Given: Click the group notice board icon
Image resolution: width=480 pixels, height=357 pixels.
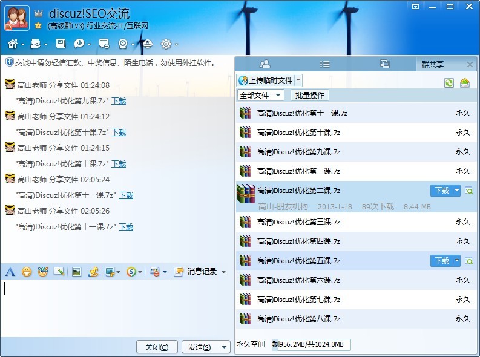Looking at the screenshot, I should [61, 44].
